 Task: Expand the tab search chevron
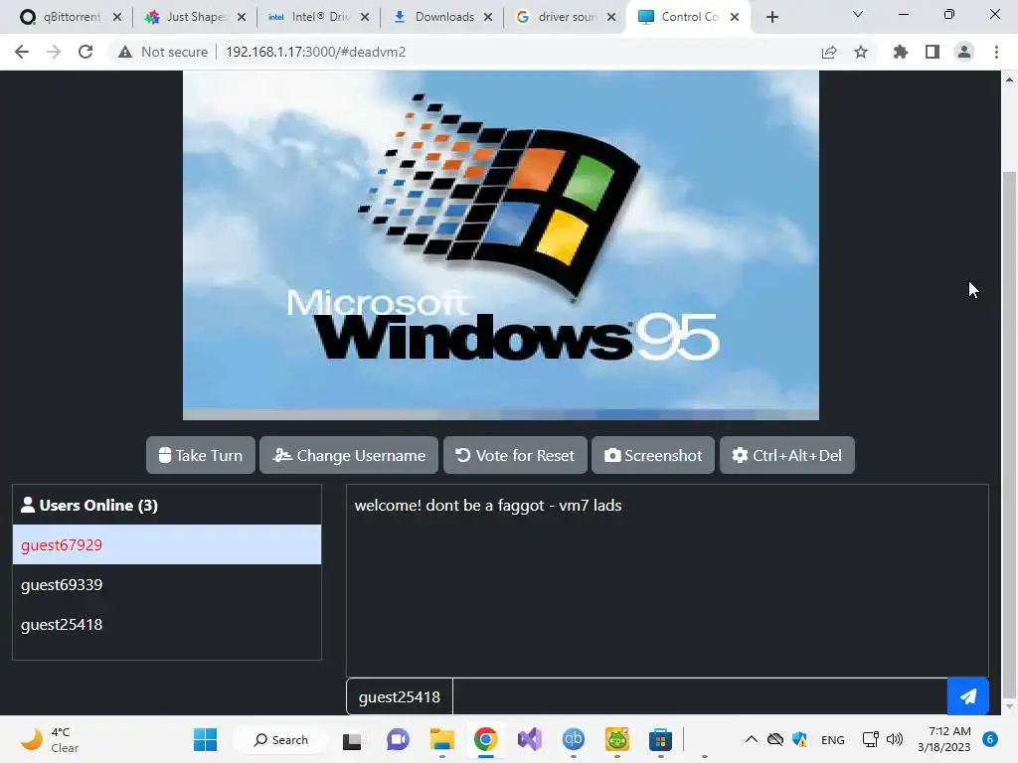[x=858, y=14]
